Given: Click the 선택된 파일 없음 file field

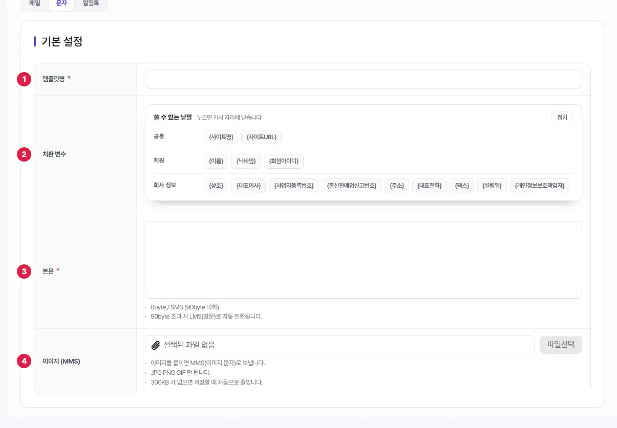Looking at the screenshot, I should pos(339,345).
